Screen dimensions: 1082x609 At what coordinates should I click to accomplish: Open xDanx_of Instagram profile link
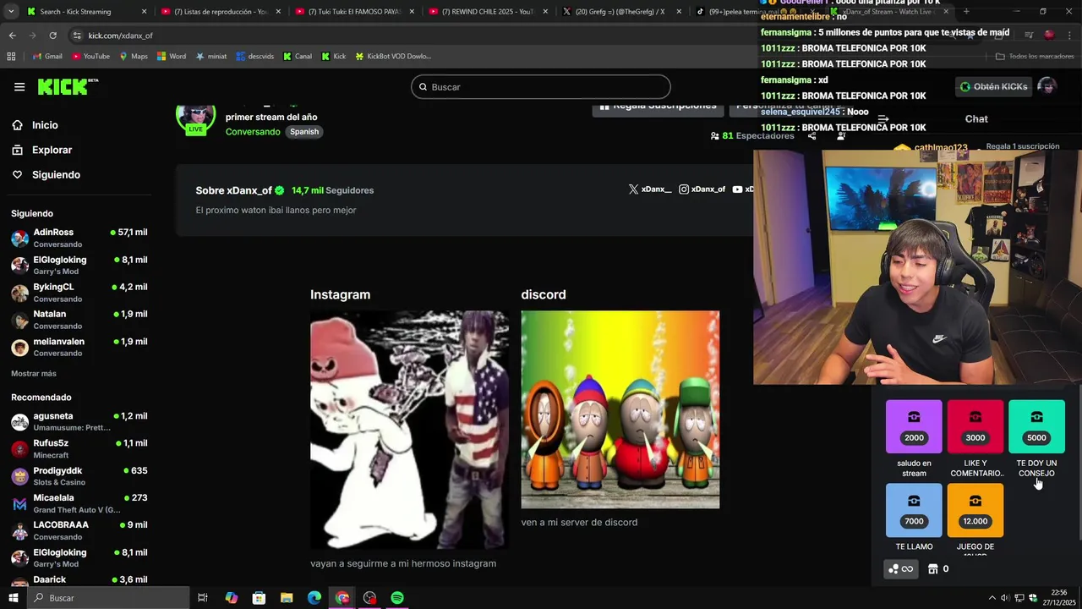tap(702, 189)
